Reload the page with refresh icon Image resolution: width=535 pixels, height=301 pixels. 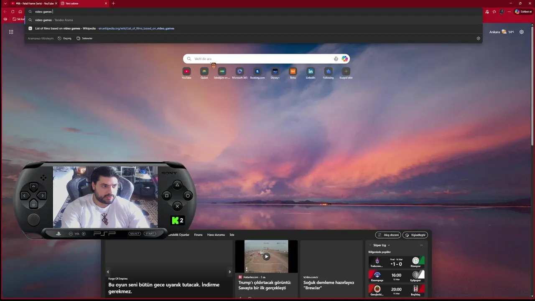tap(13, 12)
